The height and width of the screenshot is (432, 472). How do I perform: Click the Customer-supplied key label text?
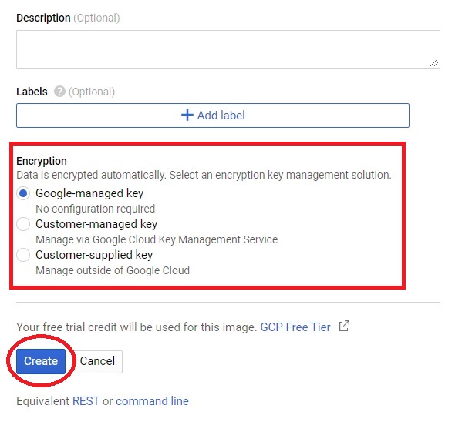pos(94,255)
